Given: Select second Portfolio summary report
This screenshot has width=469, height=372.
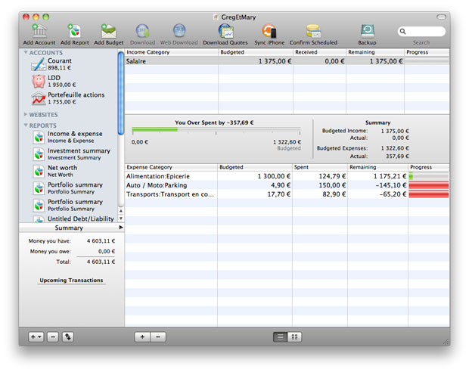Looking at the screenshot, I should click(72, 205).
